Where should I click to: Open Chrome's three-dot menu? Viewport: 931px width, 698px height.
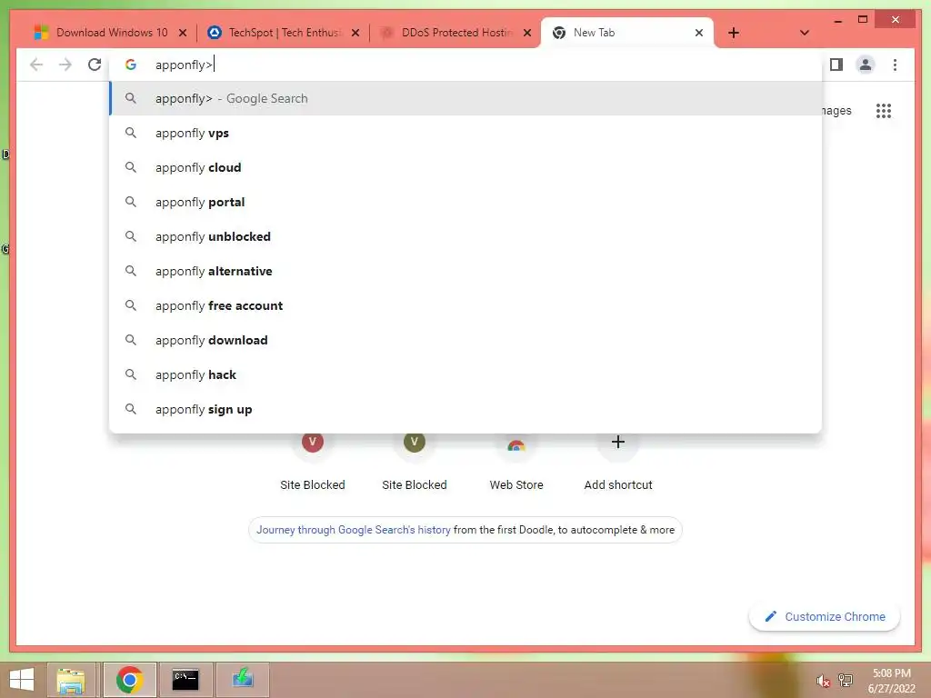[x=895, y=65]
